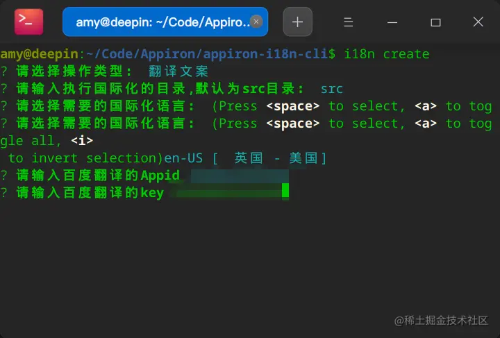500x338 pixels.
Task: Click the '请选择操作类型:' prompt line
Action: pyautogui.click(x=74, y=71)
